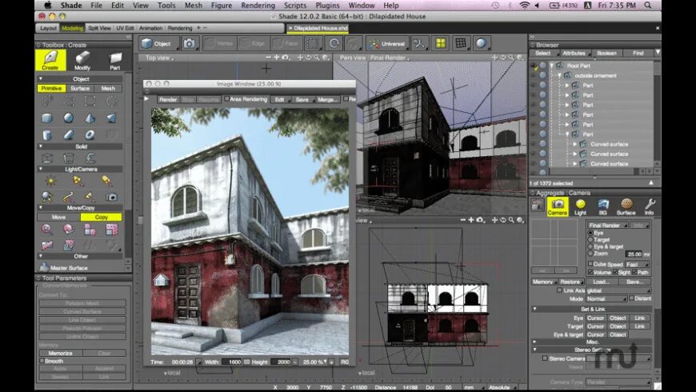Toggle the Path checkbox

coord(634,272)
